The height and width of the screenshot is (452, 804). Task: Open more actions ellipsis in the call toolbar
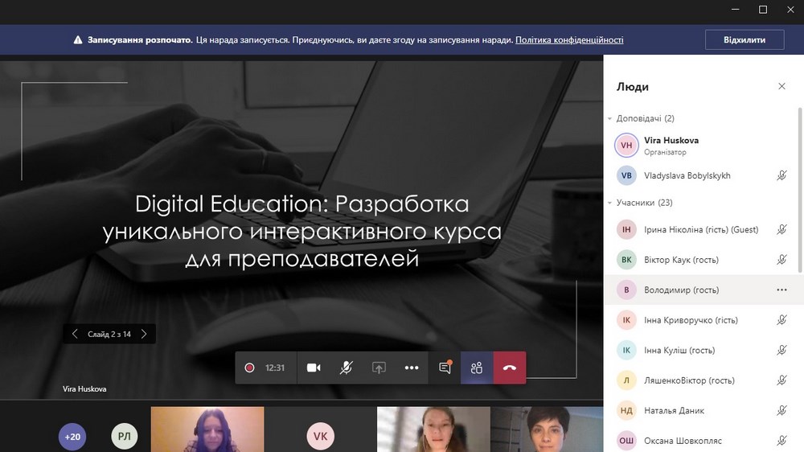412,368
